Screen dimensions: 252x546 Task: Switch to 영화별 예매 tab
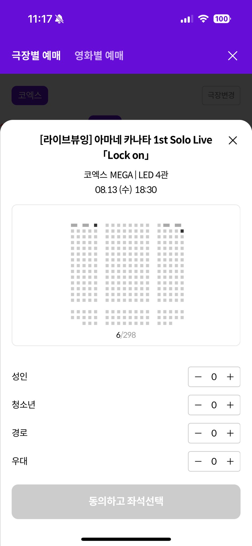click(99, 55)
